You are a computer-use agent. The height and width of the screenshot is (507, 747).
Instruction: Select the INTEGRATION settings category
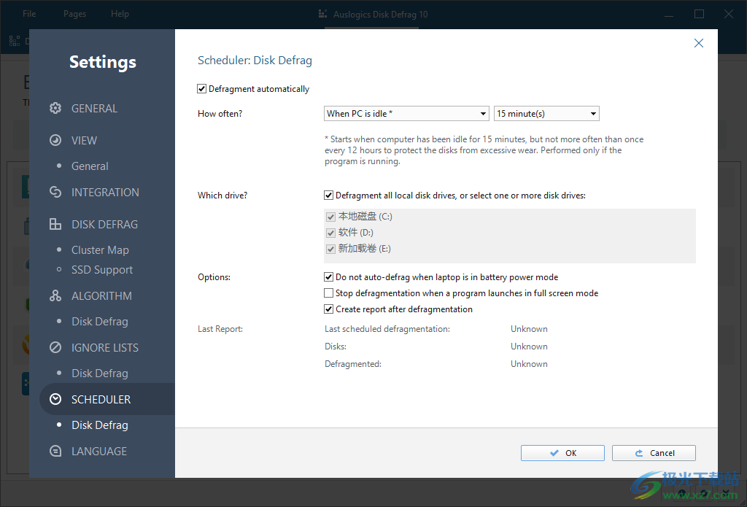coord(105,193)
